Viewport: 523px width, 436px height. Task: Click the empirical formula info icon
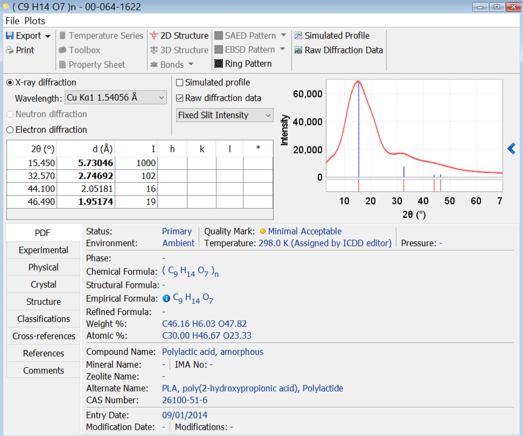coord(166,298)
